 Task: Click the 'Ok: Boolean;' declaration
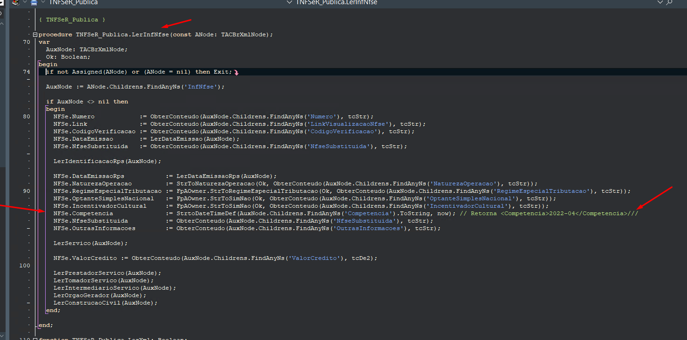click(68, 57)
